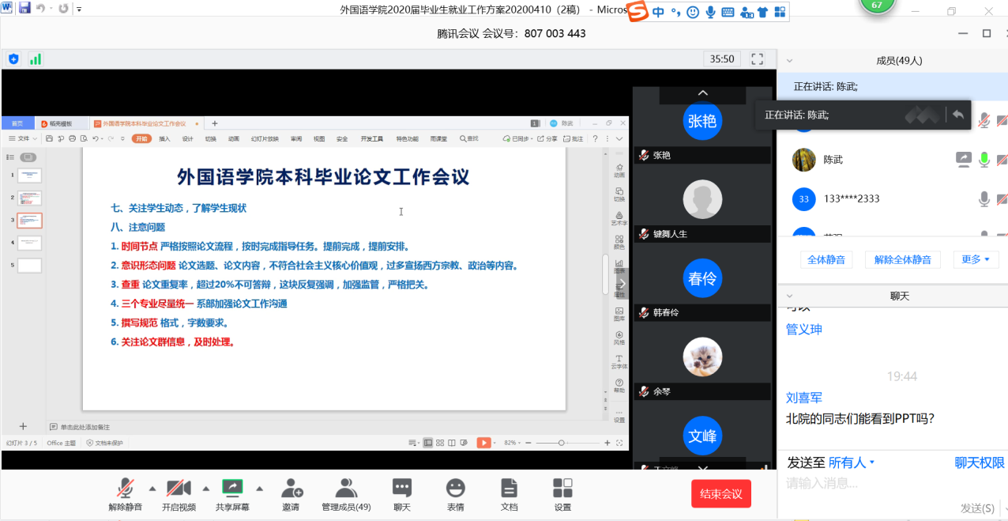Image resolution: width=1008 pixels, height=521 pixels.
Task: Click the 全体静音 button
Action: (x=826, y=259)
